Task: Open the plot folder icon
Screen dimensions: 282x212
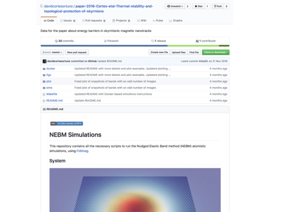Action: point(44,82)
